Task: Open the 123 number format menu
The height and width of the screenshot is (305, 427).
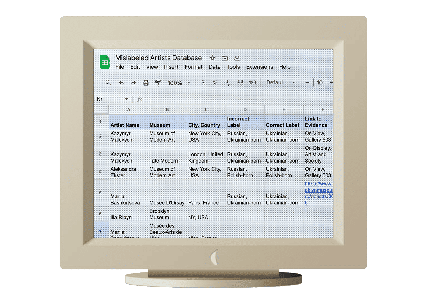Action: (x=252, y=82)
